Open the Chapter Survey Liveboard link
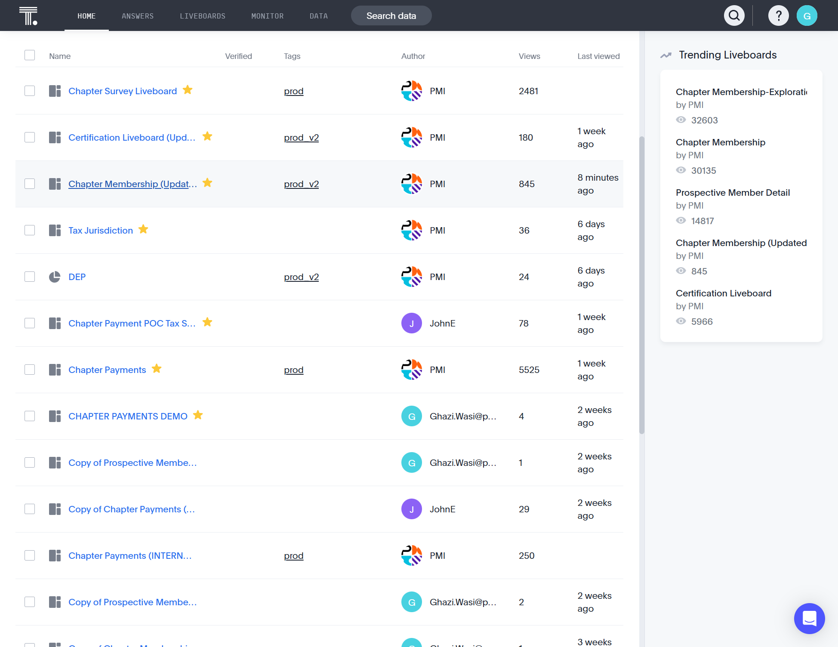 123,91
